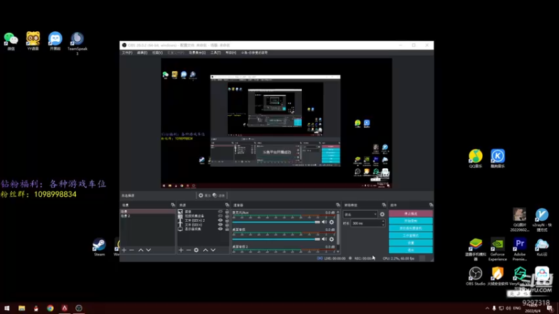Move selected scene up in Scenes panel
Viewport: 559px width, 314px height.
point(141,250)
